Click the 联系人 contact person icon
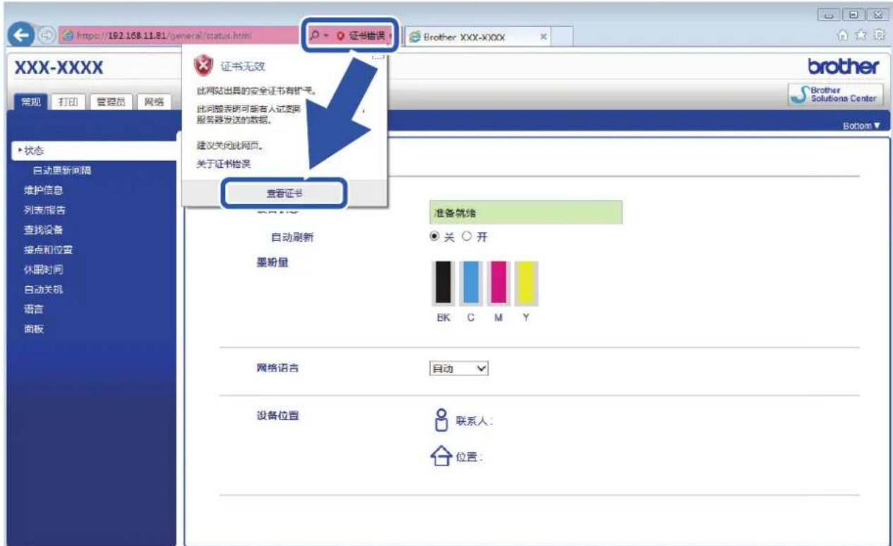This screenshot has height=546, width=893. click(x=442, y=420)
